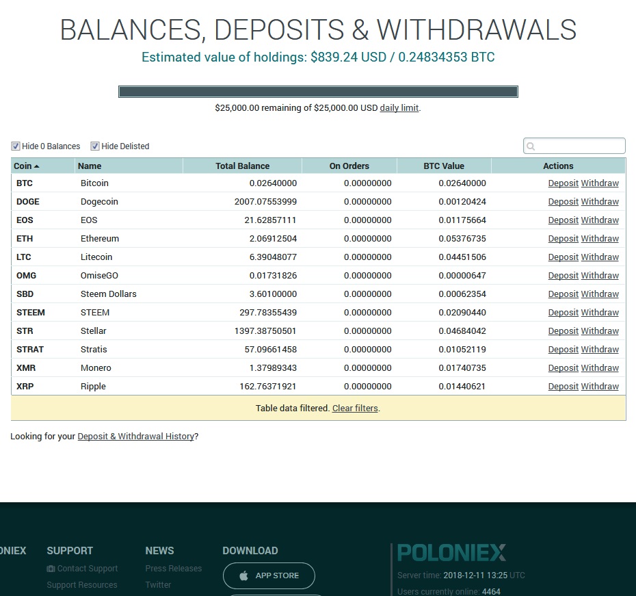Image resolution: width=636 pixels, height=596 pixels.
Task: Click the Clear filters link
Action: point(355,408)
